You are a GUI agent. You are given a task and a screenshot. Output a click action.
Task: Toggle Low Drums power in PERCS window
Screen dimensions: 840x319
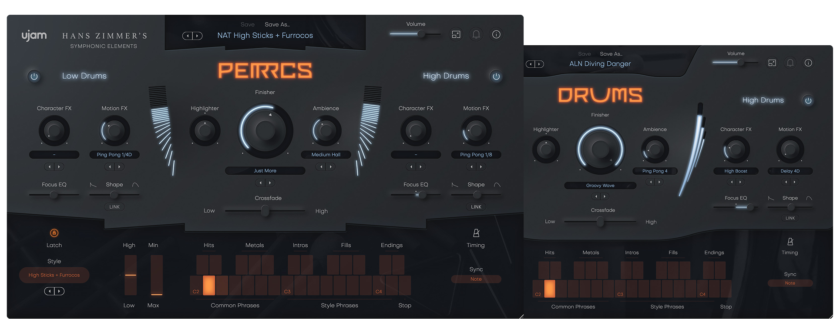pos(34,76)
